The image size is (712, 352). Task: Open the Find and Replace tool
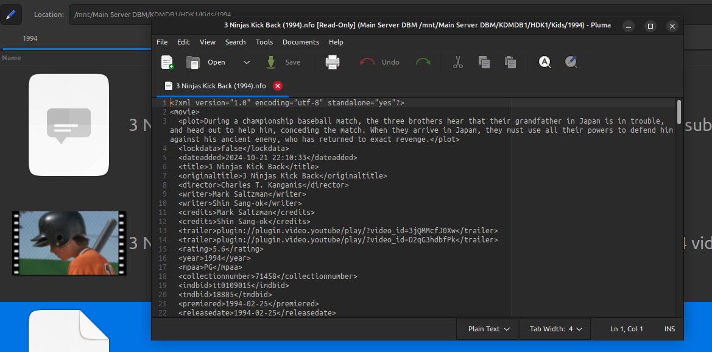click(571, 62)
